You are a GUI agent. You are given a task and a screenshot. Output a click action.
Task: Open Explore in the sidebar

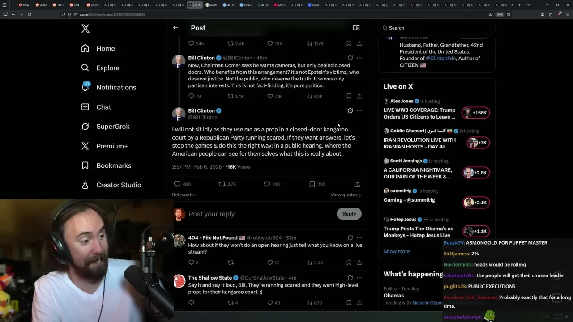(x=100, y=68)
